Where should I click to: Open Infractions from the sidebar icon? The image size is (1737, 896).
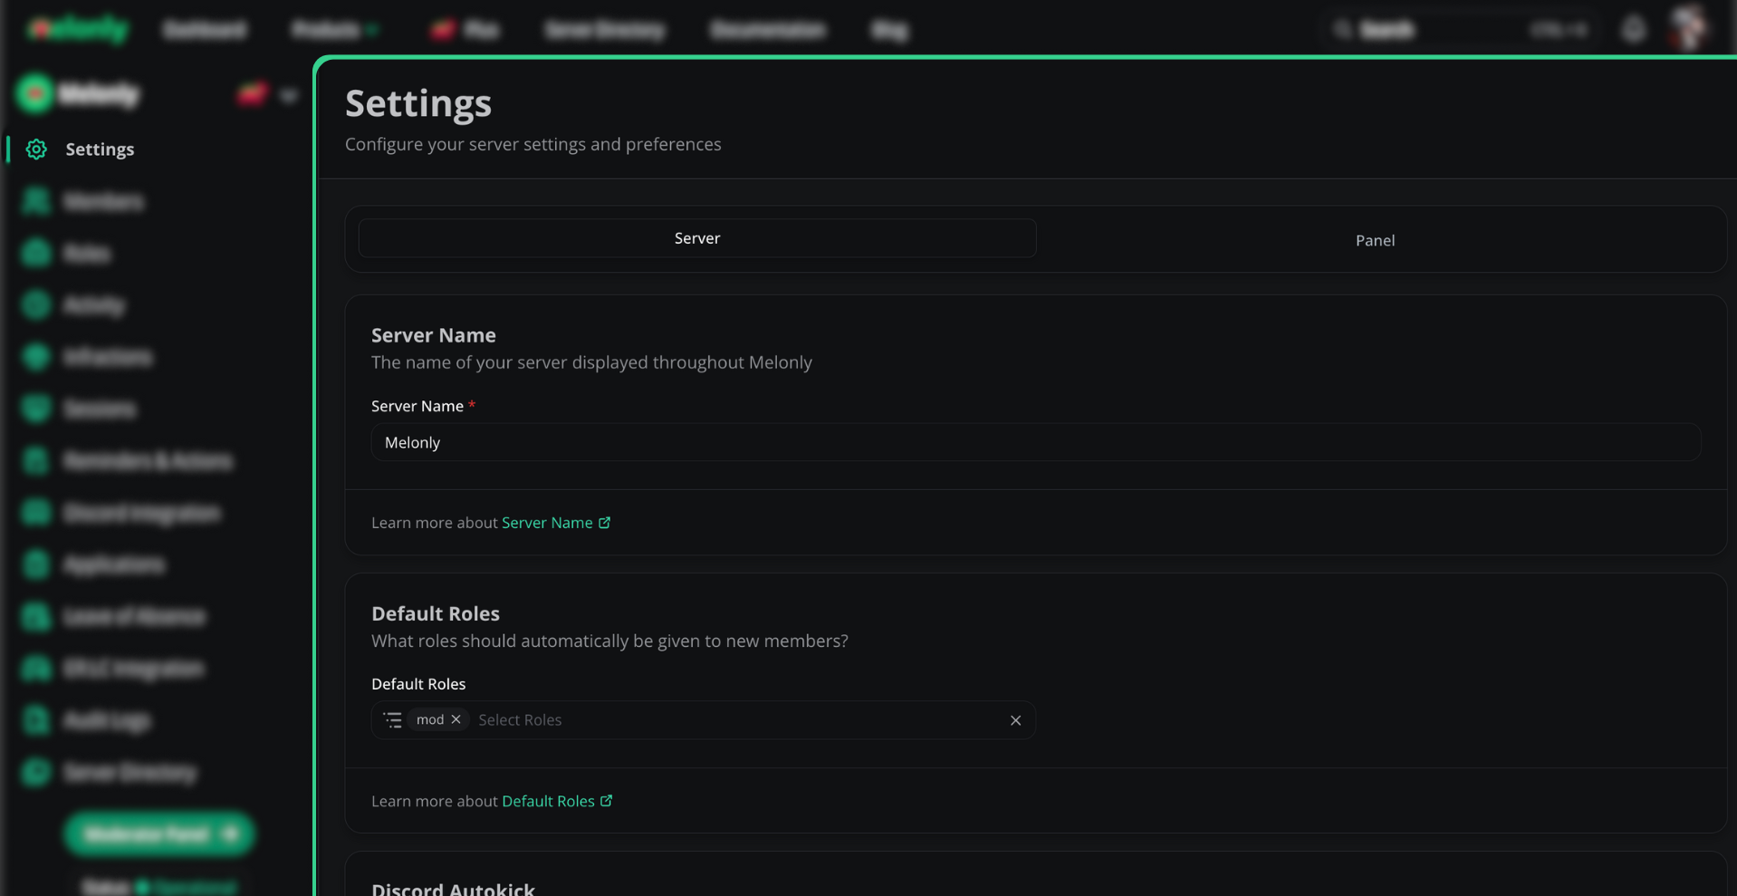36,357
